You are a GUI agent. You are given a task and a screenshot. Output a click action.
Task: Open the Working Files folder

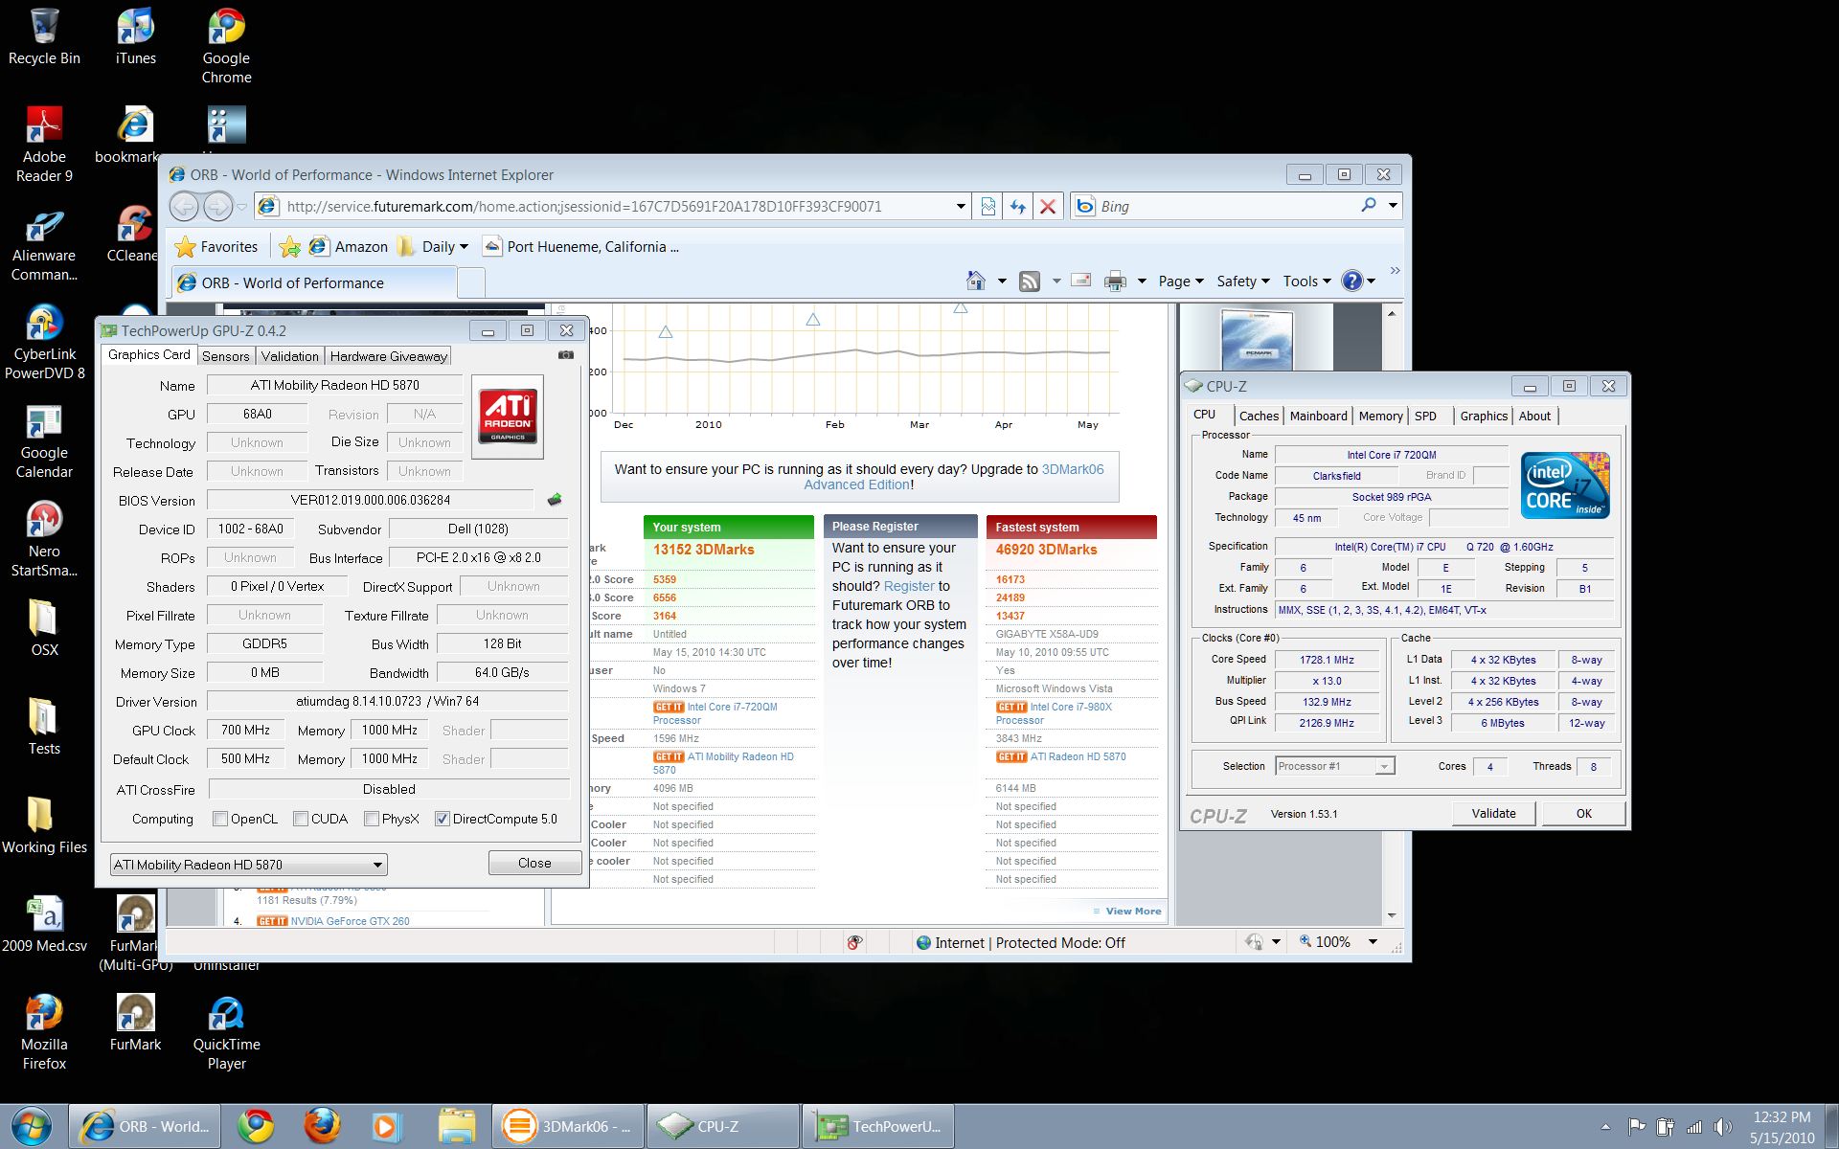(x=44, y=824)
